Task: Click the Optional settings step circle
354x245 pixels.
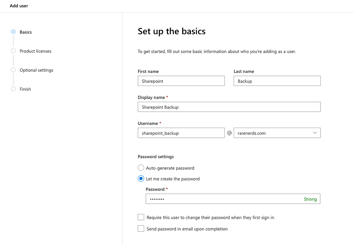Action: pos(13,70)
